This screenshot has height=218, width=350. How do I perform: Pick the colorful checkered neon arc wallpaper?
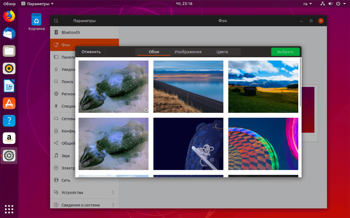pos(263,144)
